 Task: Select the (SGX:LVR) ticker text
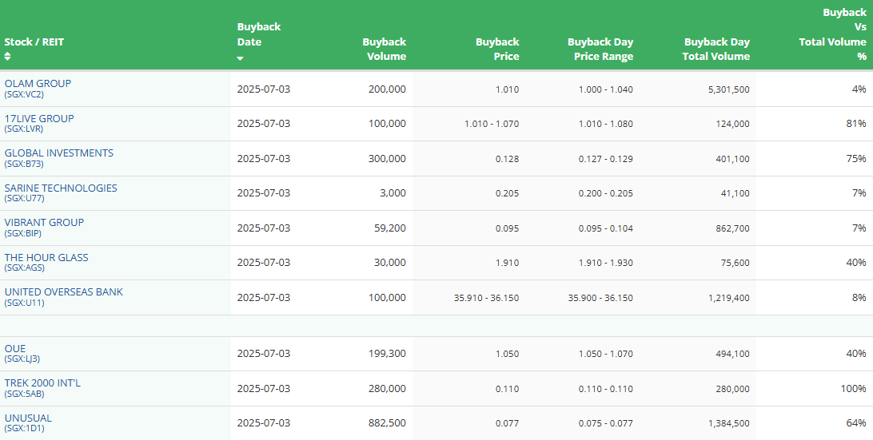click(24, 129)
